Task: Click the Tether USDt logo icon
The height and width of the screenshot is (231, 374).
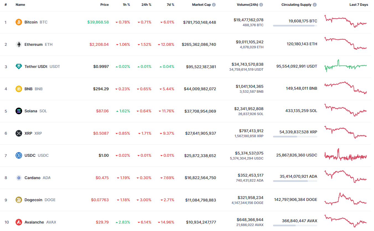Action: 19,67
